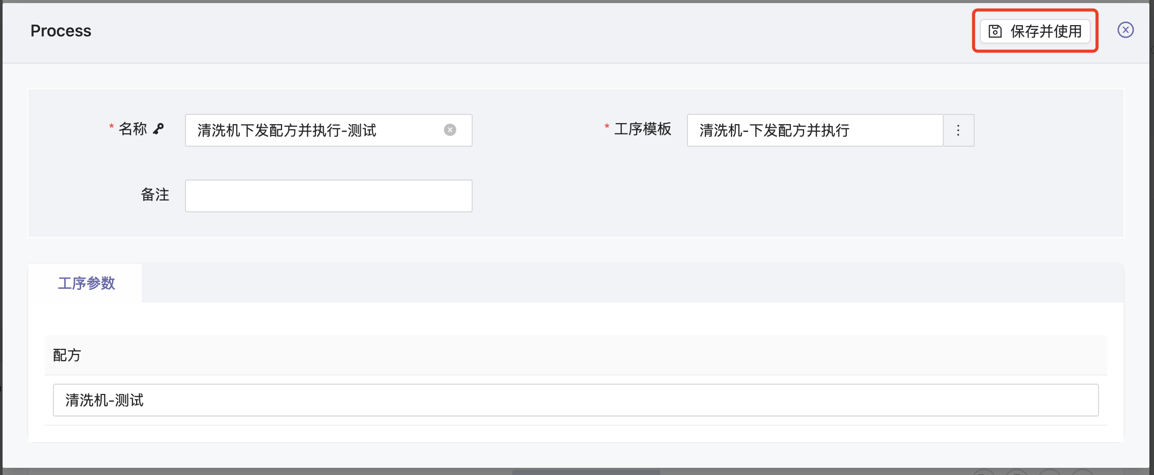
Task: Click the key icon beside 名称
Action: point(159,129)
